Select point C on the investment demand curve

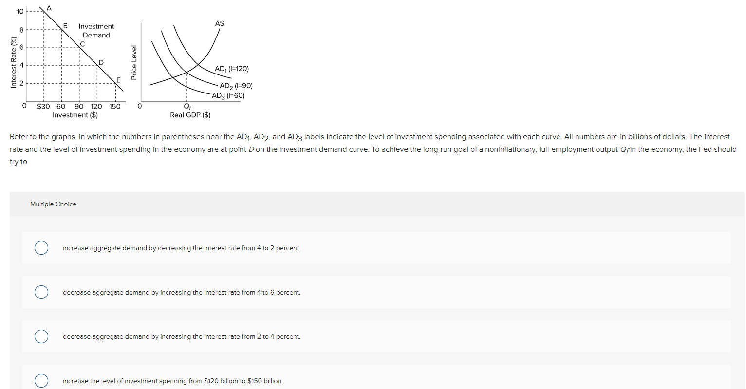click(82, 44)
